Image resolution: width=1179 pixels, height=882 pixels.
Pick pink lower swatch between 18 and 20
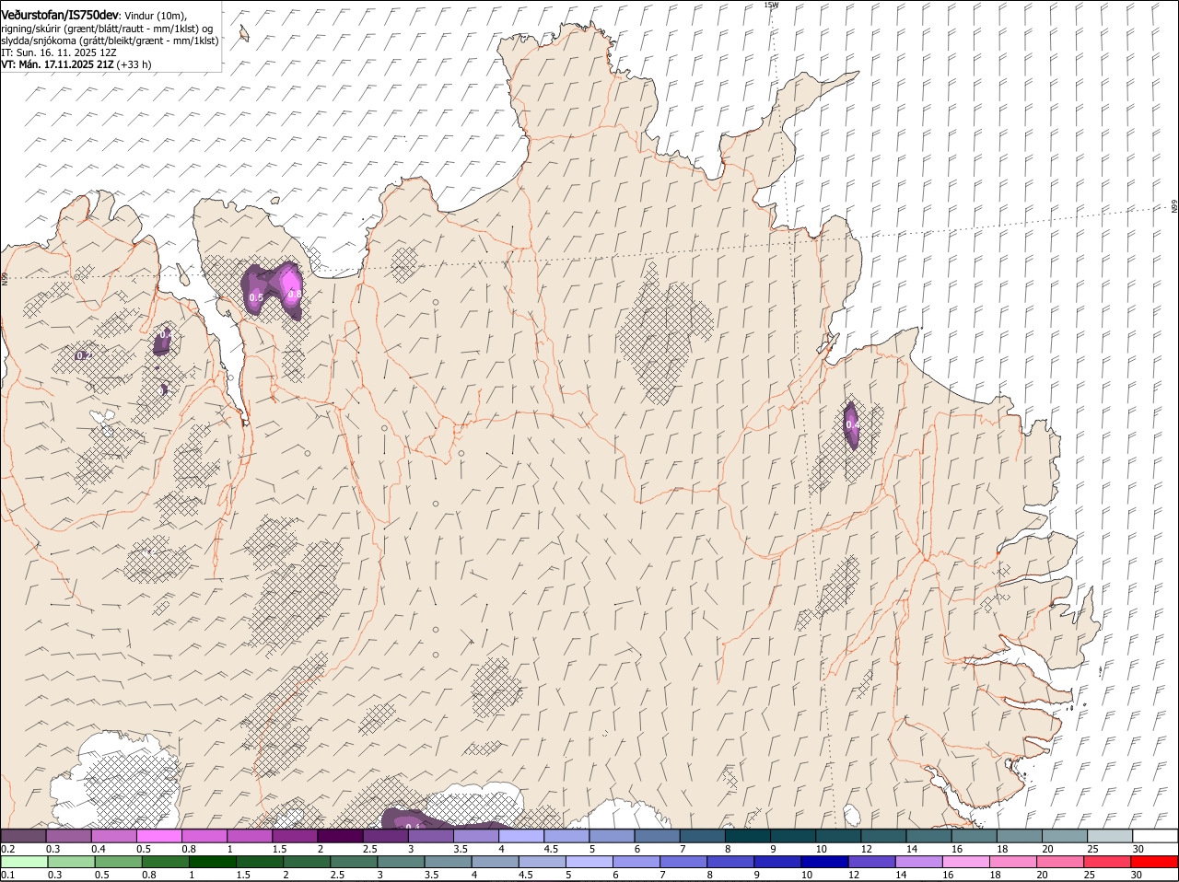point(1013,862)
